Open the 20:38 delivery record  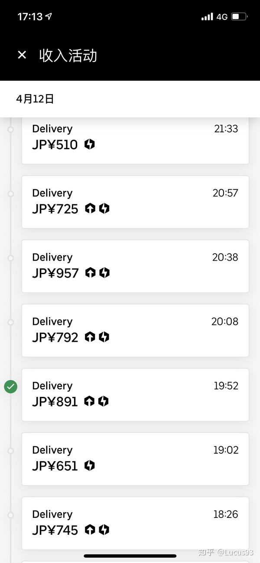[135, 266]
